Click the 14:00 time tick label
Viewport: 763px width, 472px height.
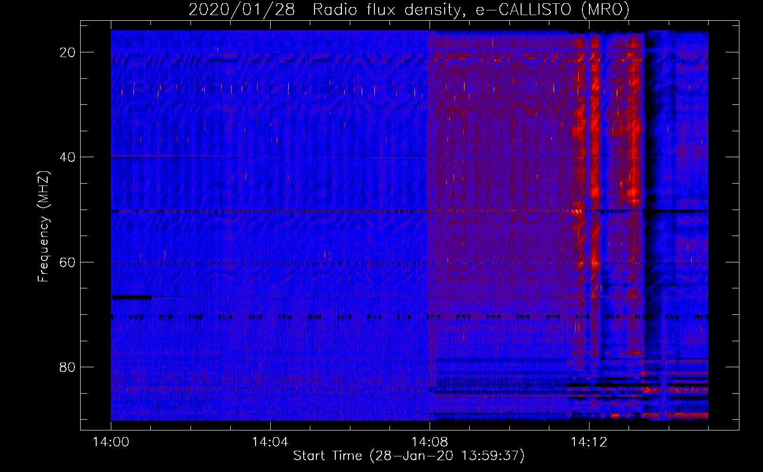pos(111,442)
